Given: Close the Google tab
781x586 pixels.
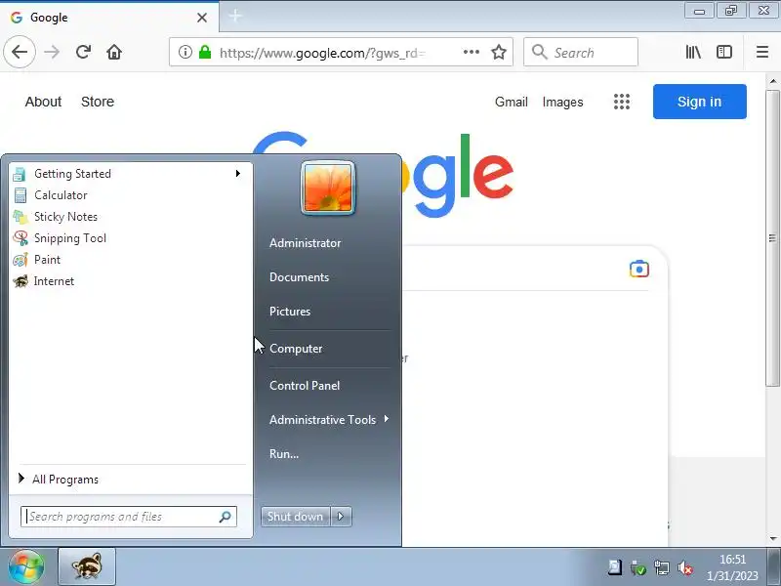Looking at the screenshot, I should pos(202,18).
